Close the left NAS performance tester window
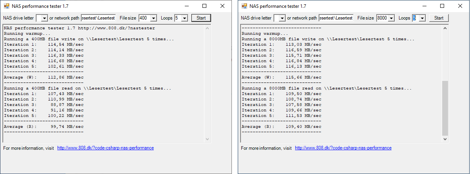 pyautogui.click(x=222, y=6)
